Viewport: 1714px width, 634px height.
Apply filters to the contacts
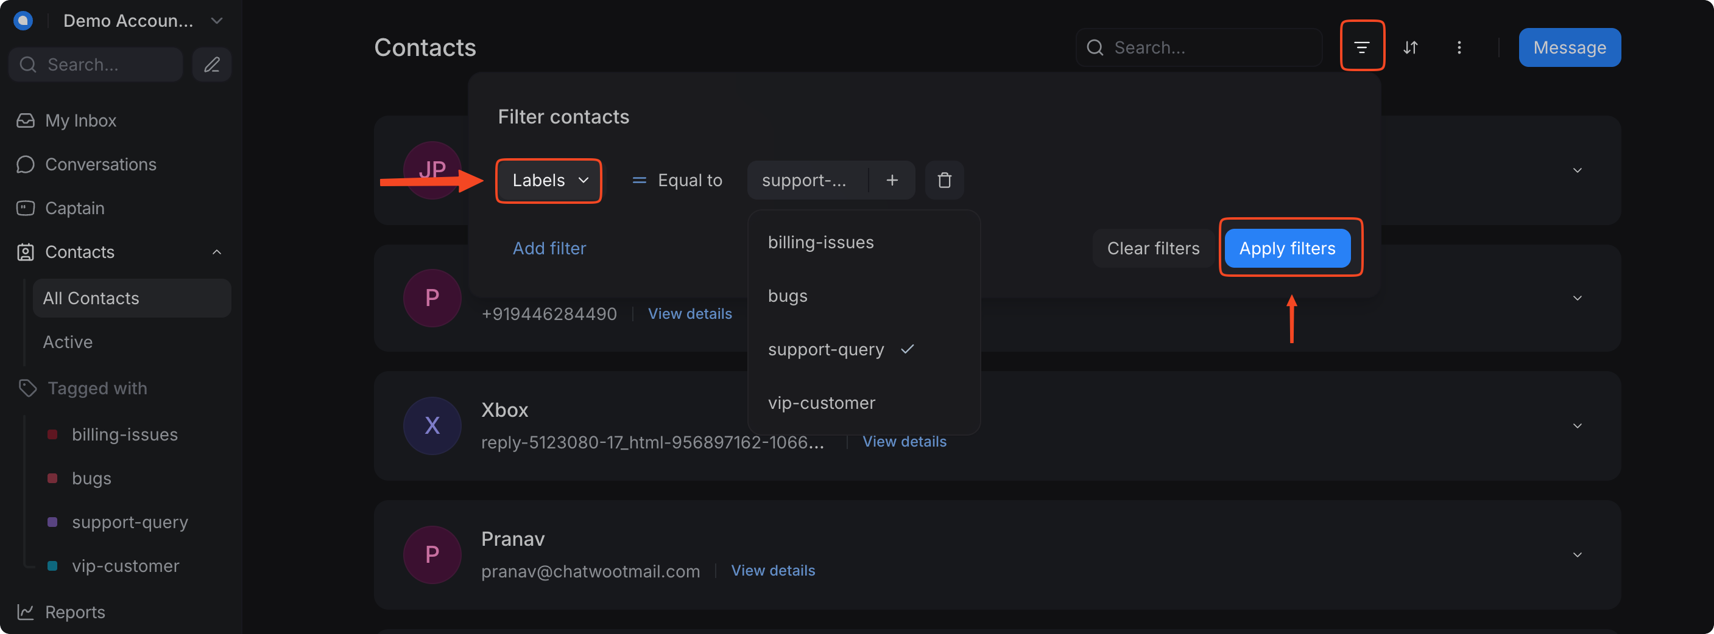(x=1287, y=248)
